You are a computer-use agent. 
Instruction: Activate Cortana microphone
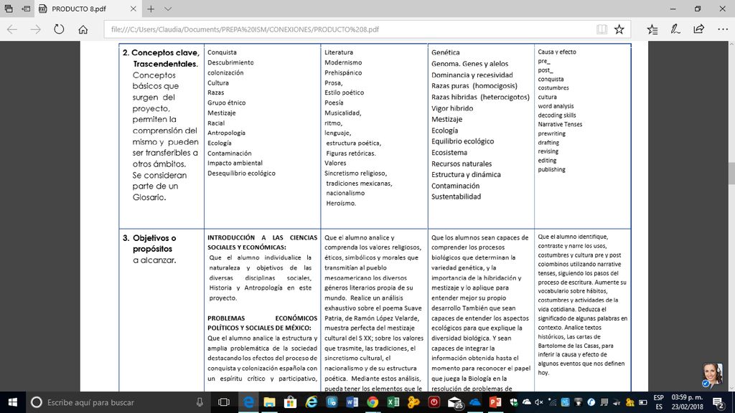tap(200, 402)
